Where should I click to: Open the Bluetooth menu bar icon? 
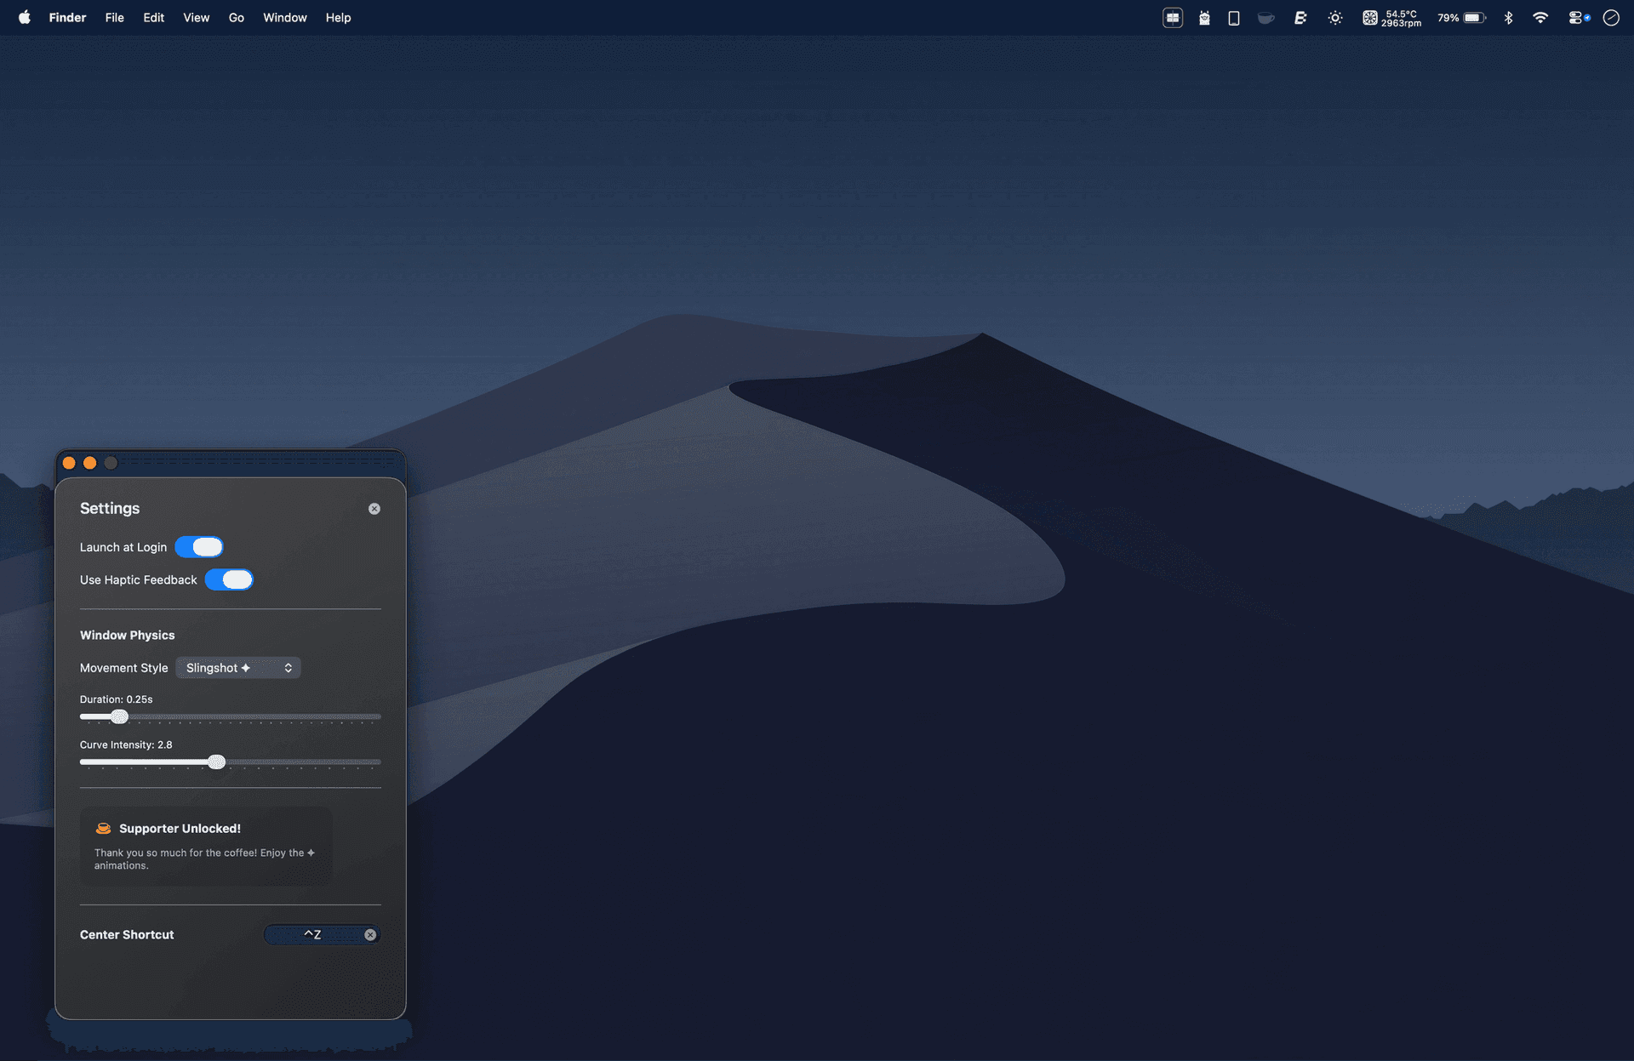tap(1508, 18)
